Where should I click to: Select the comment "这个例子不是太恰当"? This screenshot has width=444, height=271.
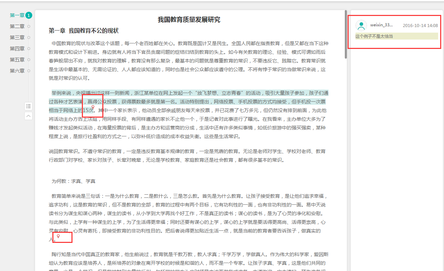374,36
